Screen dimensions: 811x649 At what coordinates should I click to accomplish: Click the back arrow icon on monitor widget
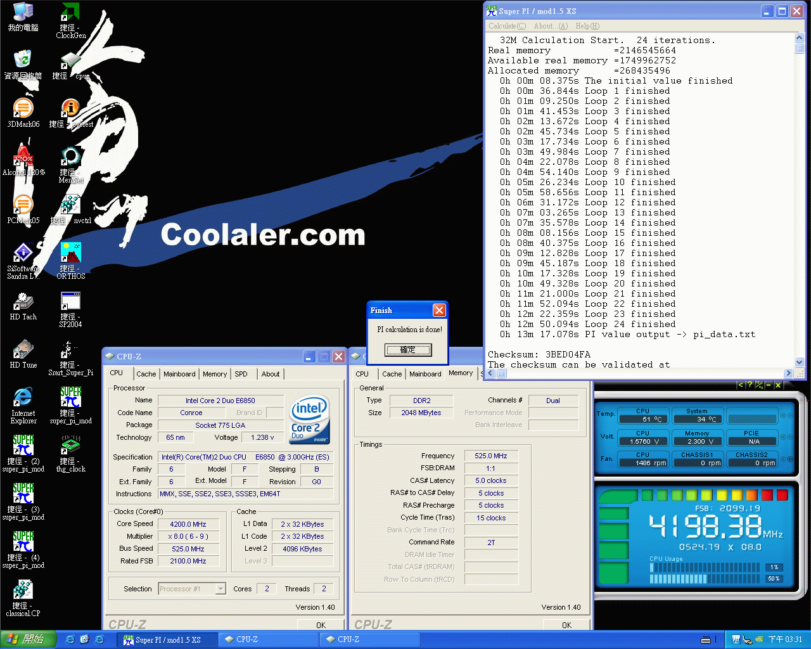click(x=740, y=385)
